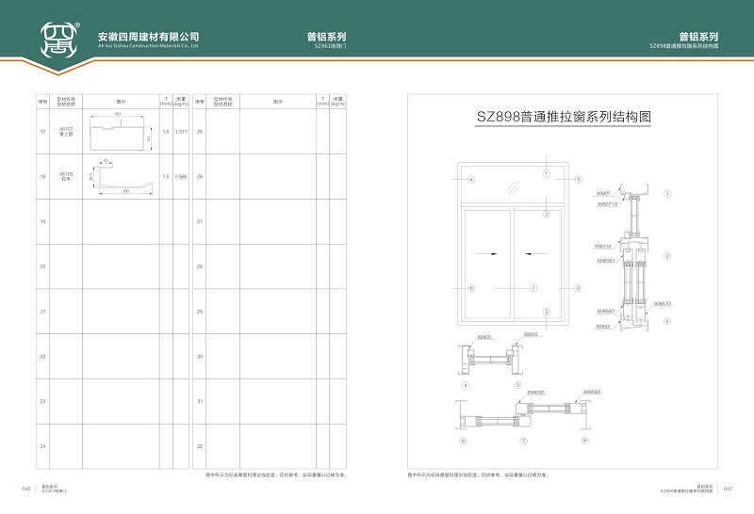Click page number 047 at bottom right
The image size is (754, 514).
[x=728, y=489]
